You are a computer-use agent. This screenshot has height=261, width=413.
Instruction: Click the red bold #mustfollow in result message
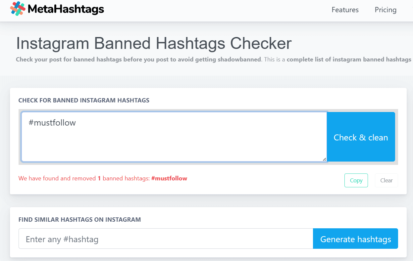[169, 178]
